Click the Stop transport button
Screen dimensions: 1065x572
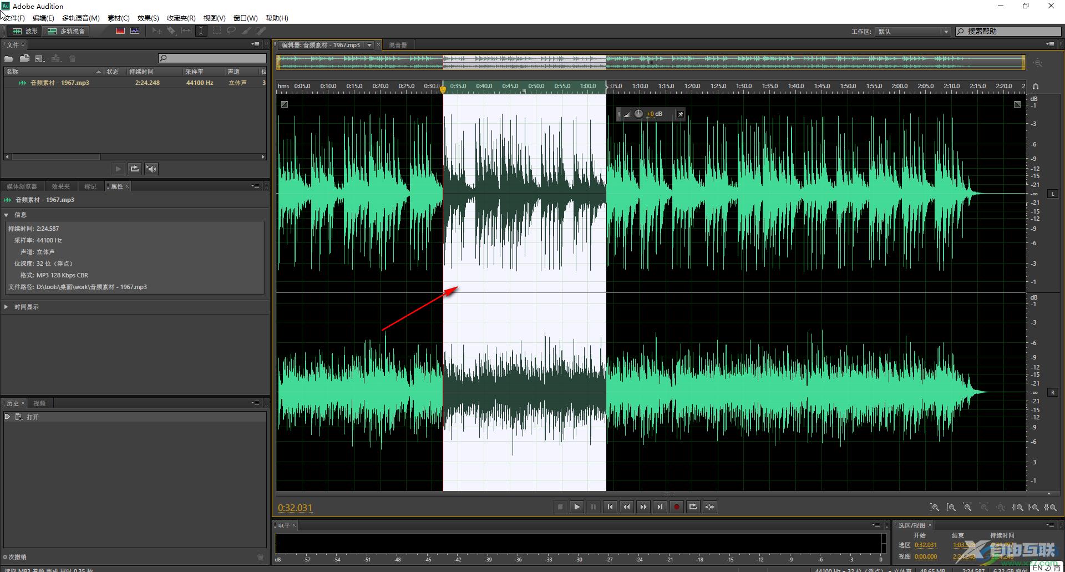[560, 507]
